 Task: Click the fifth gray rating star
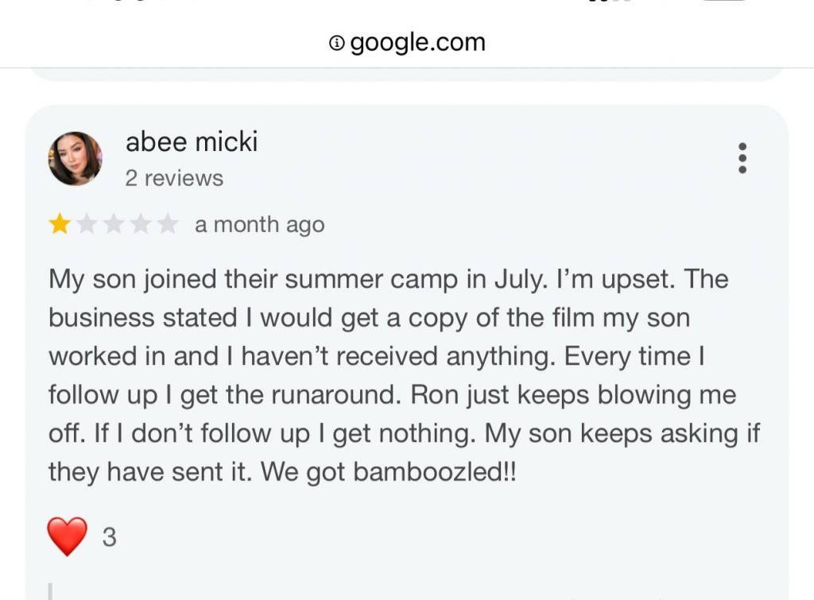pos(168,225)
